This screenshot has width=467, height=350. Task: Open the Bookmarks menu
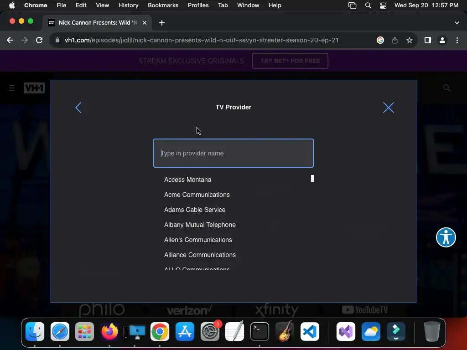[x=163, y=5]
